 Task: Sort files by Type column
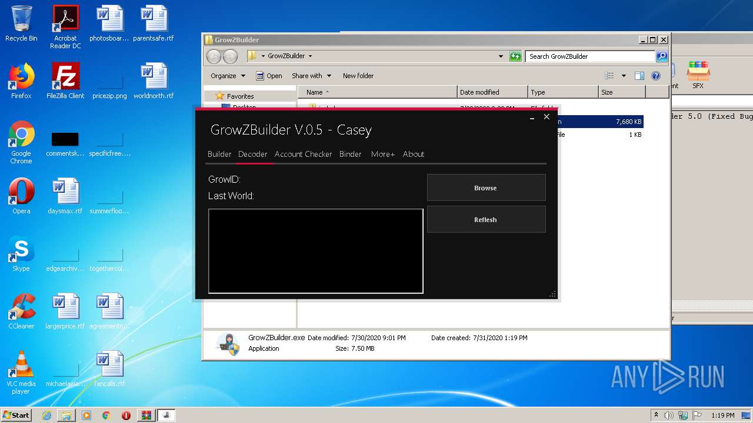tap(563, 92)
